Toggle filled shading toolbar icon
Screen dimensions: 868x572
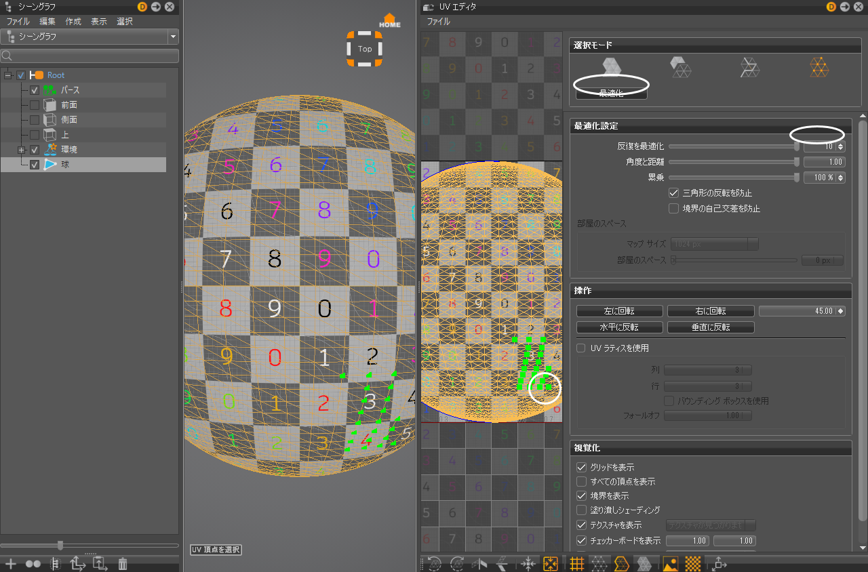point(645,563)
